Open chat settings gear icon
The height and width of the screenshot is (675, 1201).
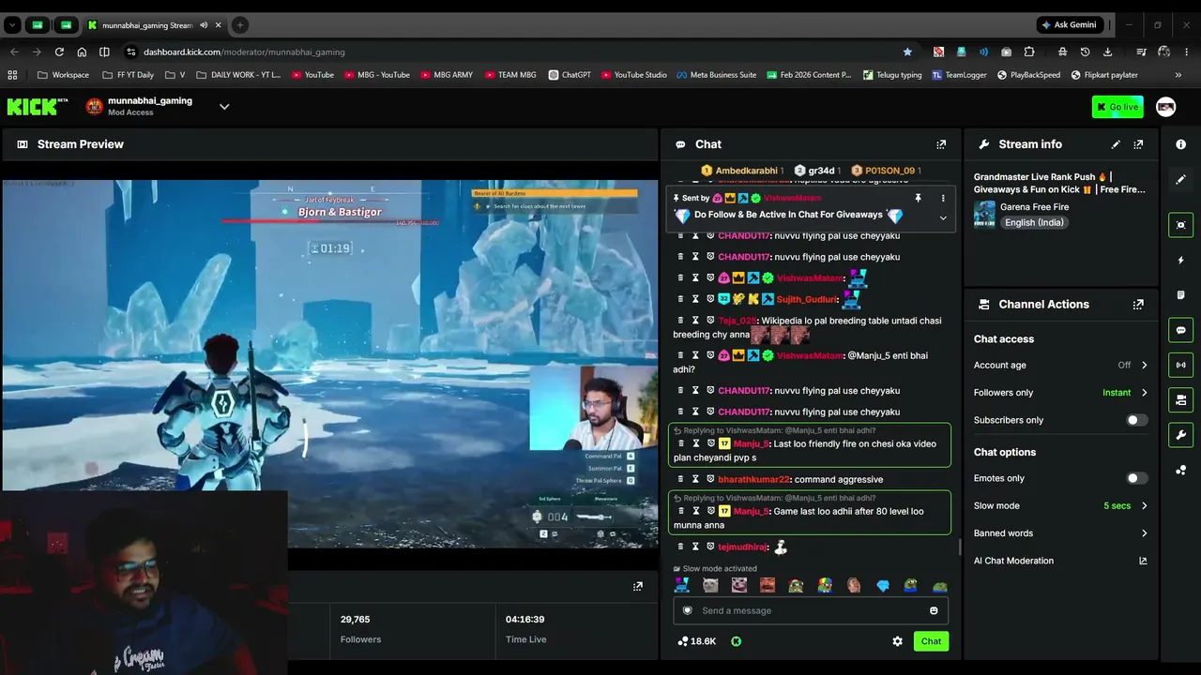tap(897, 641)
